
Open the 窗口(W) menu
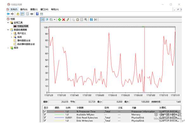44,9
